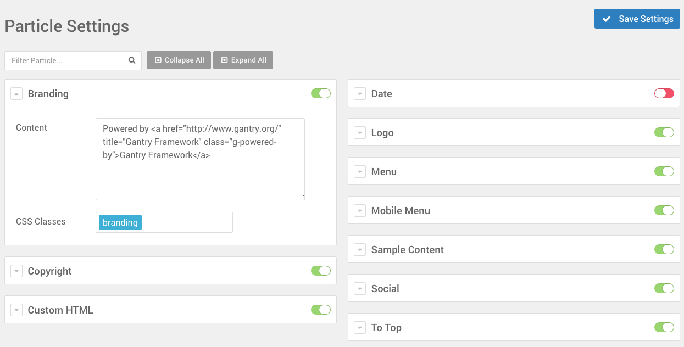Expand the Date particle section
The height and width of the screenshot is (347, 684).
[x=360, y=94]
